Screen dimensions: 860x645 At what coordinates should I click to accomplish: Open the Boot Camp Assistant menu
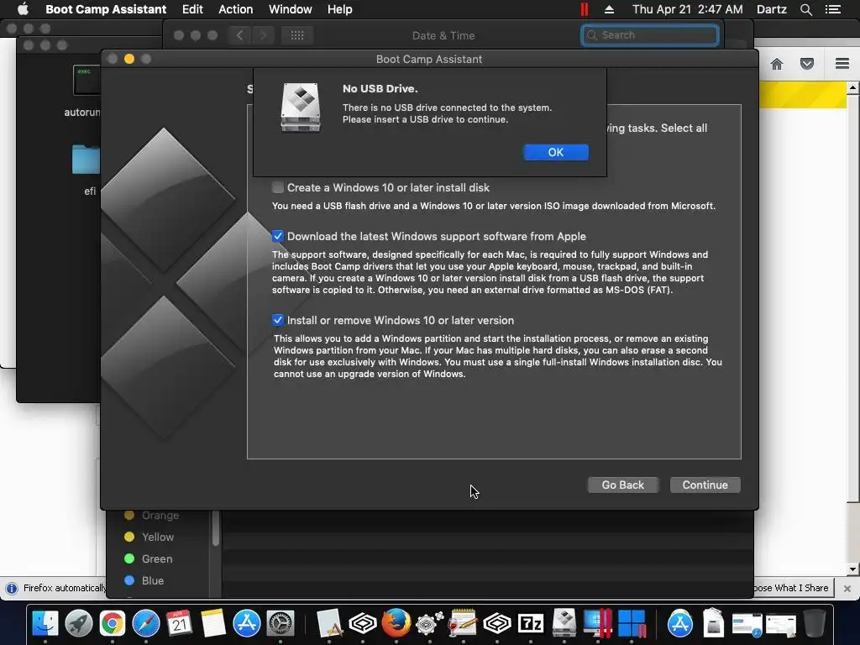pyautogui.click(x=106, y=9)
